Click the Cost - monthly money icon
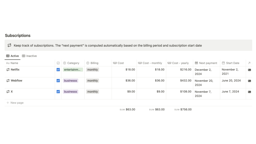Viewport: 256px width, 144px height. tap(140, 63)
